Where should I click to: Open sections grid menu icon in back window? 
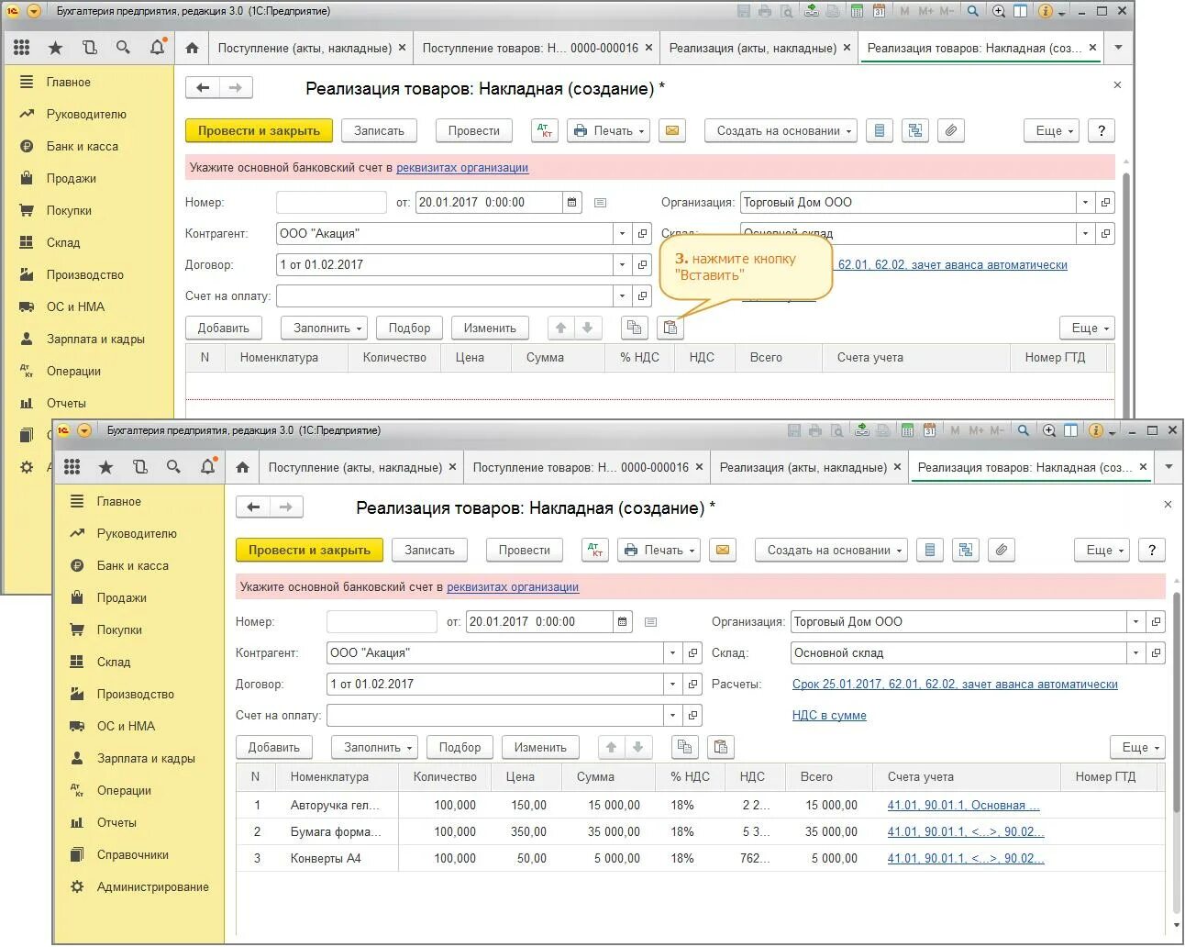coord(22,48)
